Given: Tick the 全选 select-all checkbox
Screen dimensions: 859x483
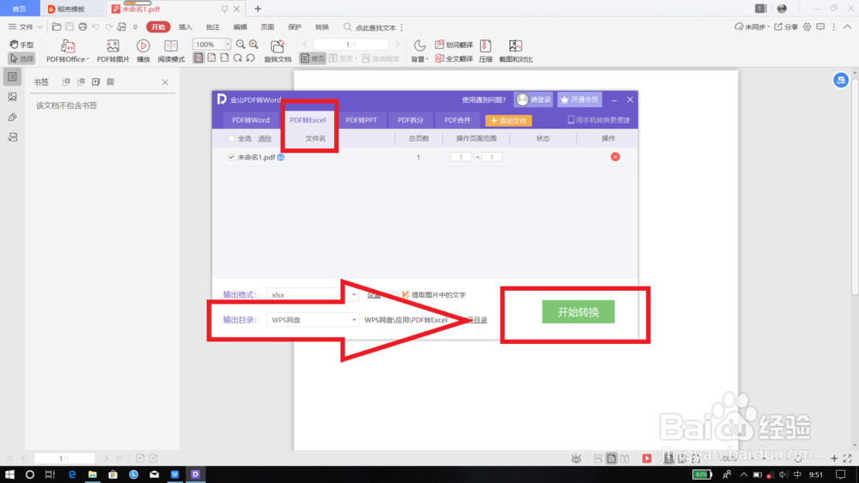Looking at the screenshot, I should (231, 138).
